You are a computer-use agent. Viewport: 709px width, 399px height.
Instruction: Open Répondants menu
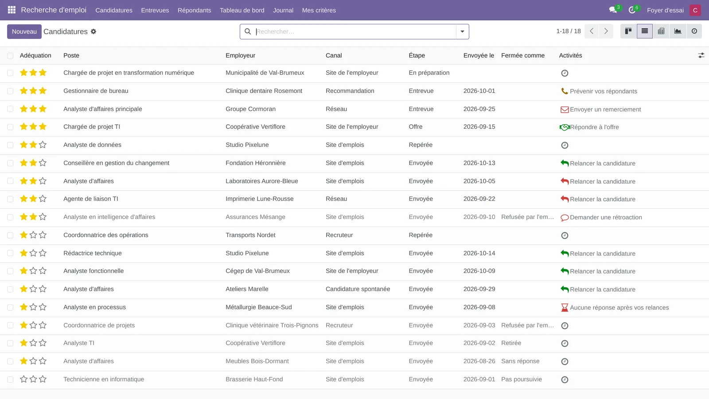[x=194, y=10]
